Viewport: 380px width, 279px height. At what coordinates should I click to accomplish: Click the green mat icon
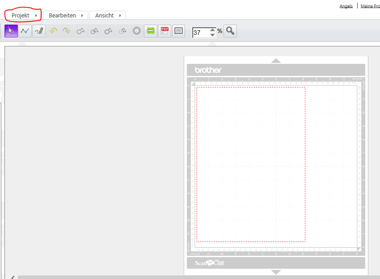click(151, 31)
